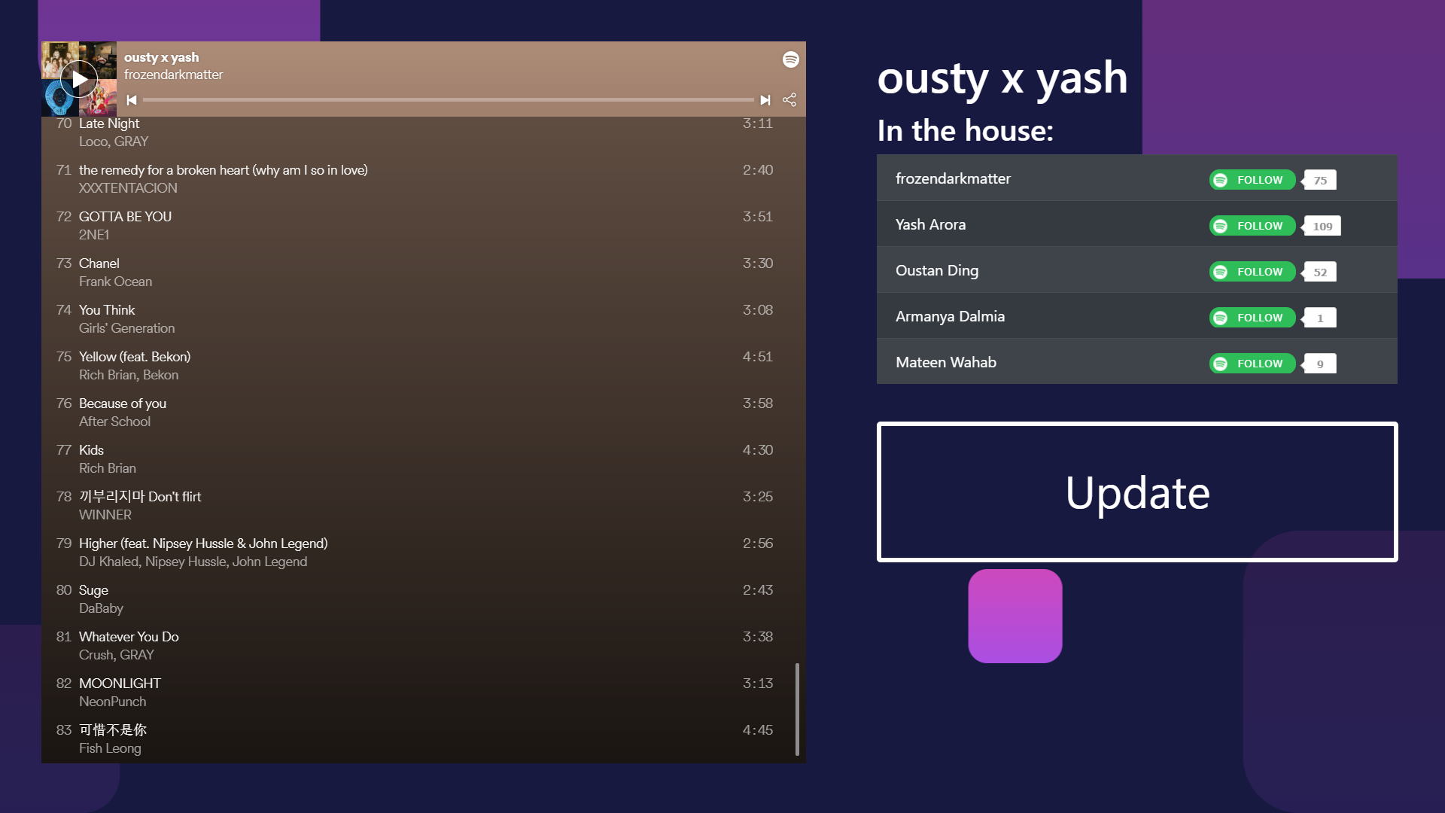Select the track Yellow (feat. Bekon)
The width and height of the screenshot is (1445, 813).
[x=135, y=357]
